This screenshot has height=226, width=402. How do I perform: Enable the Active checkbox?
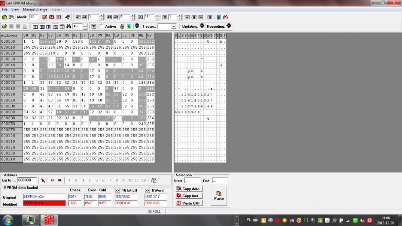click(x=101, y=27)
